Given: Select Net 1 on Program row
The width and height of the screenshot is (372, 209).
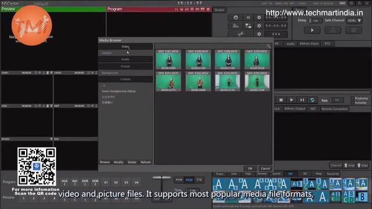Looking at the screenshot, I should [x=74, y=182].
